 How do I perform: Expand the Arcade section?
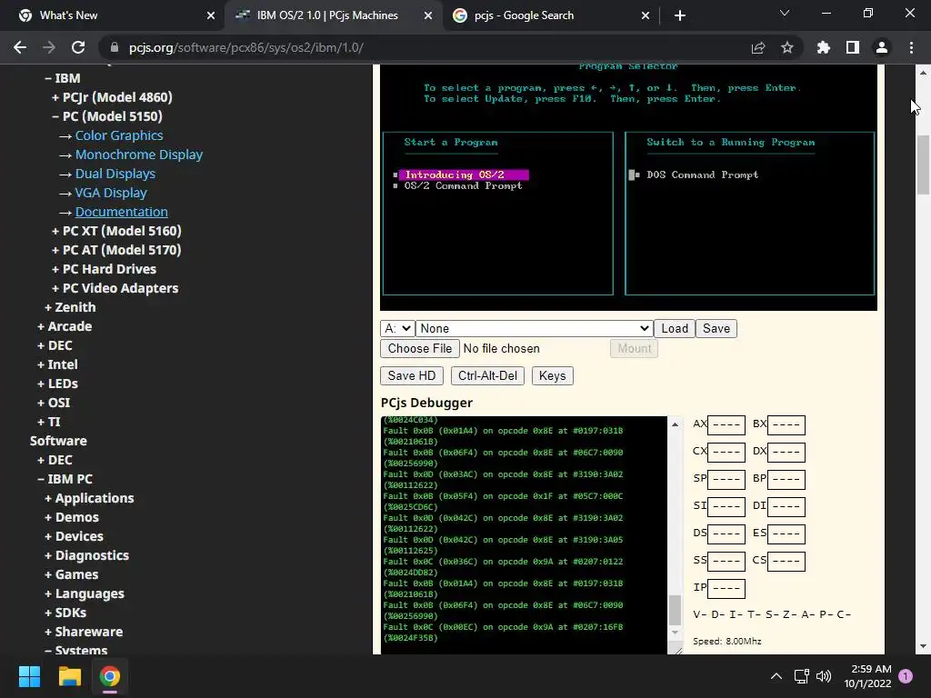pos(65,326)
